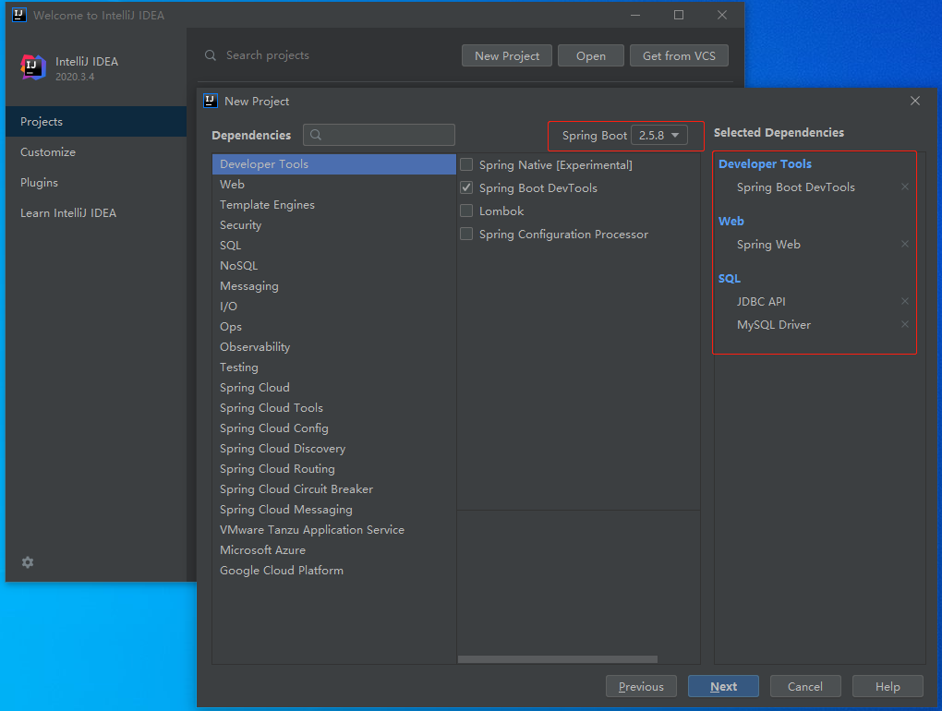942x711 pixels.
Task: Open the Spring Boot version dropdown
Action: (659, 135)
